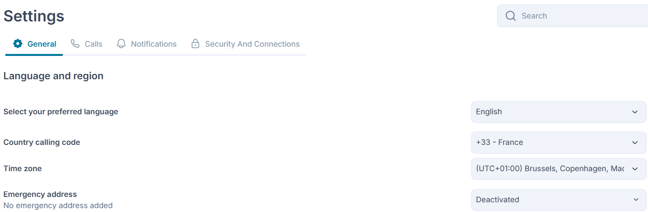The height and width of the screenshot is (212, 648).
Task: Click the chevron arrow on the time zone field
Action: click(635, 169)
